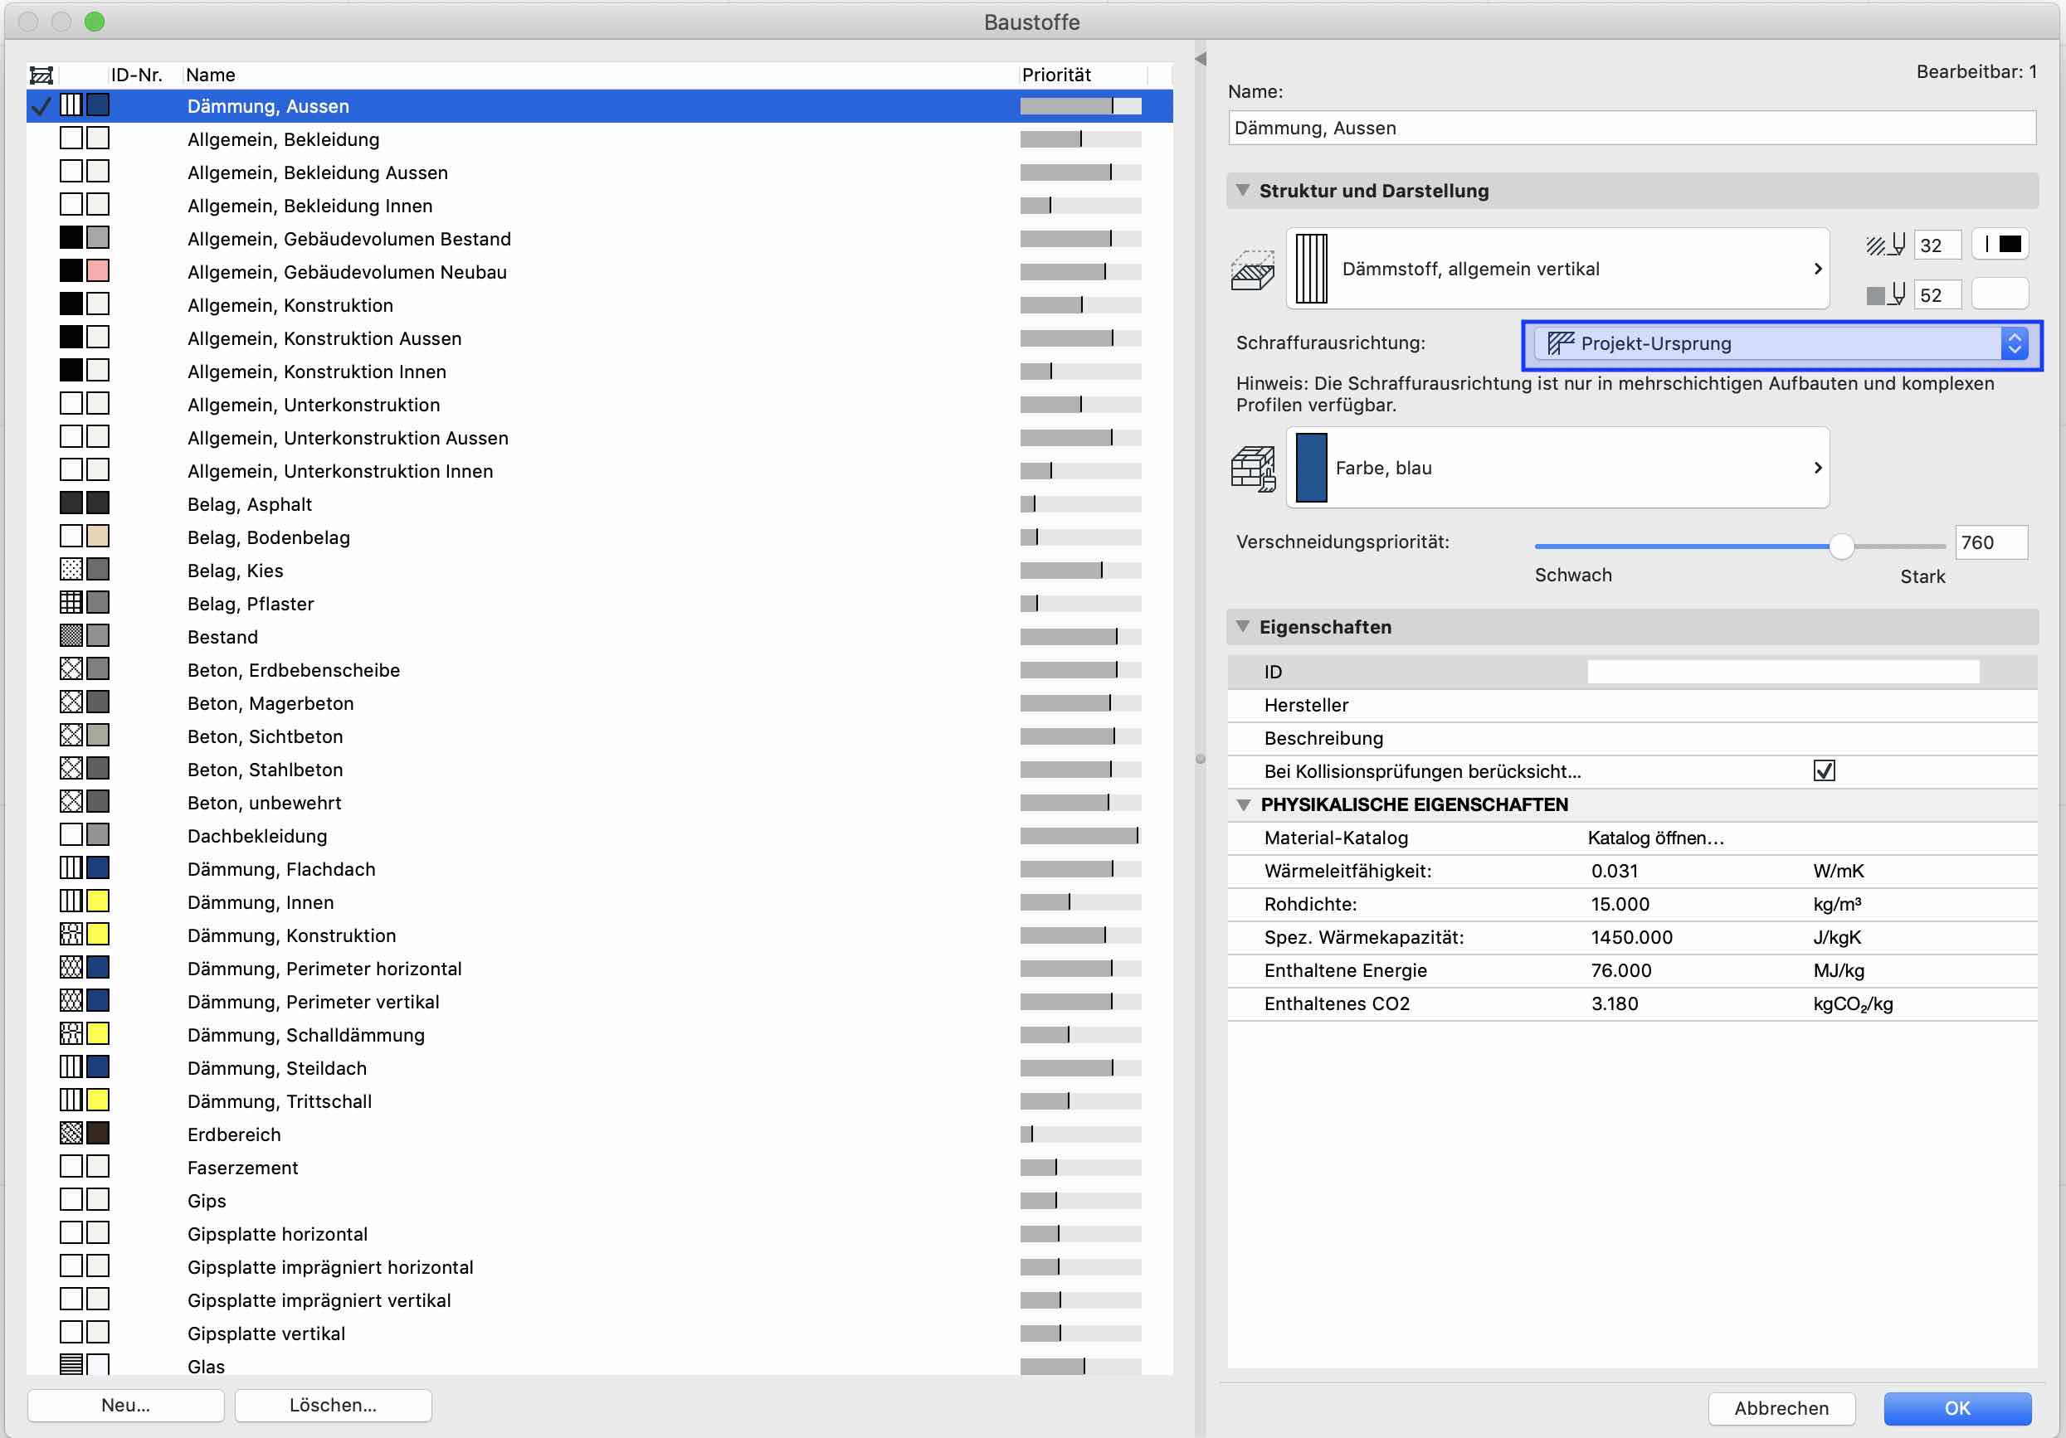Click the surface material brick icon
This screenshot has width=2066, height=1438.
coord(1252,469)
